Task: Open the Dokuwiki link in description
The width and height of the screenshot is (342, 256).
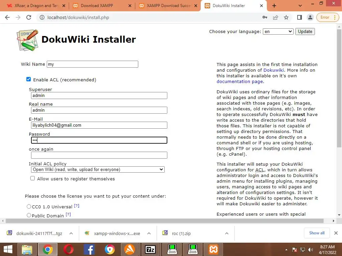Action: 274,70
